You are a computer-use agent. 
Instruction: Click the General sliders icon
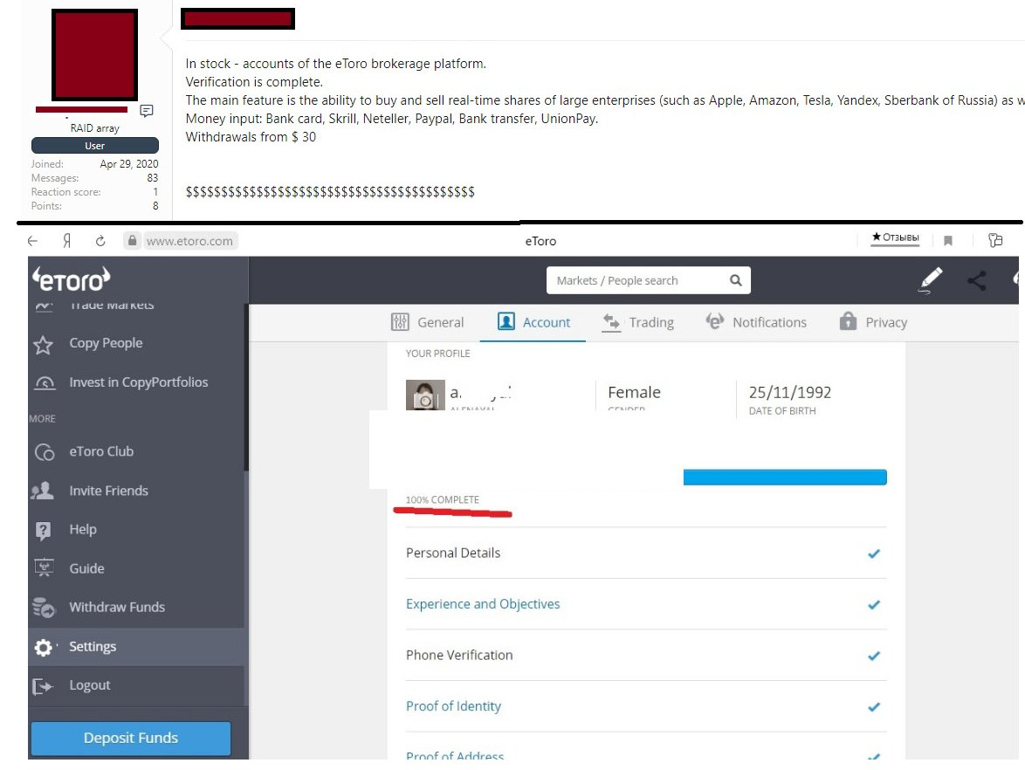pyautogui.click(x=400, y=322)
